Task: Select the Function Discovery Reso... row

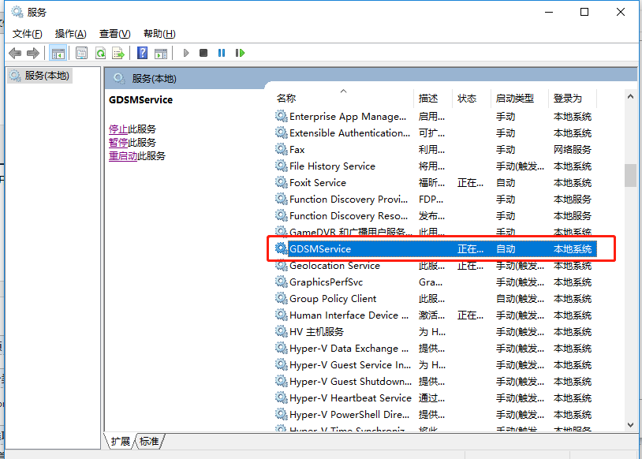Action: pos(435,215)
